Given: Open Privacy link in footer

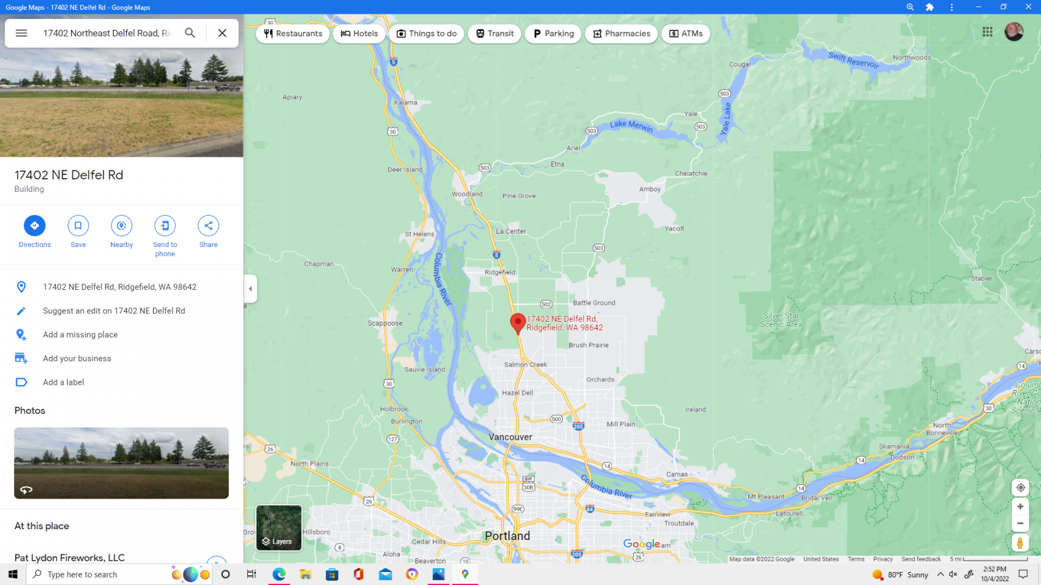Looking at the screenshot, I should point(883,559).
